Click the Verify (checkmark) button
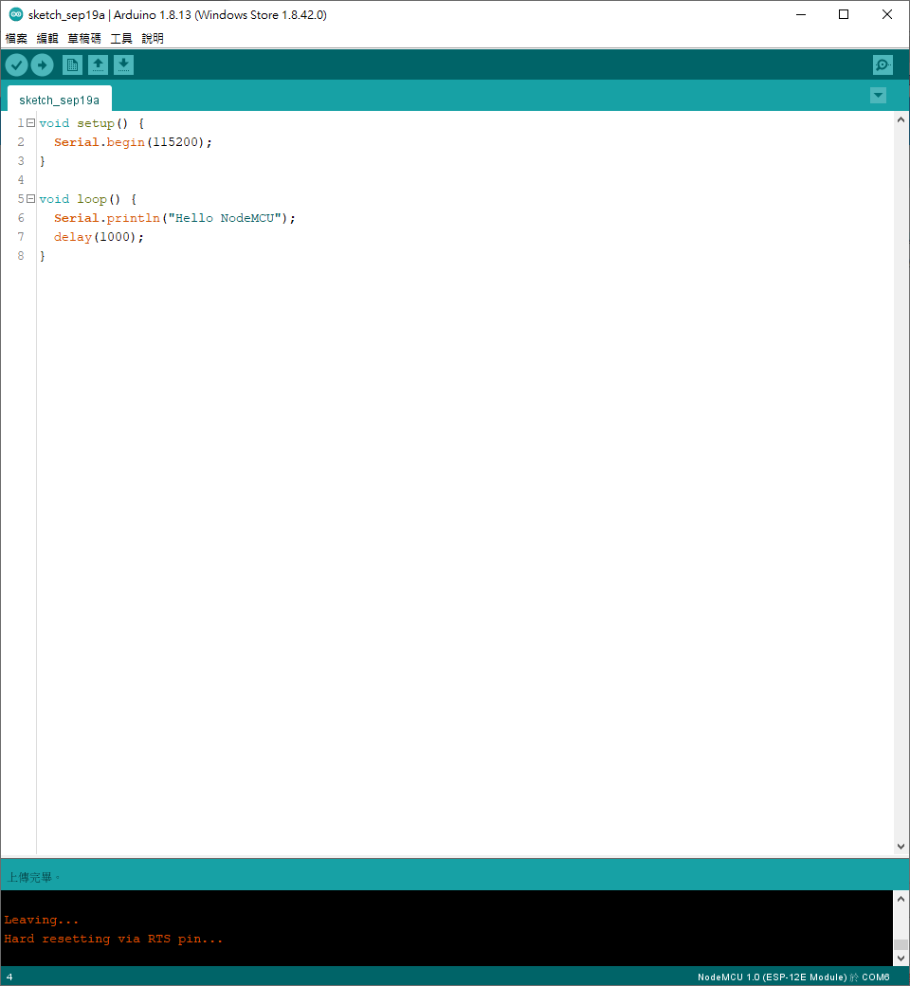The height and width of the screenshot is (986, 910). 16,64
